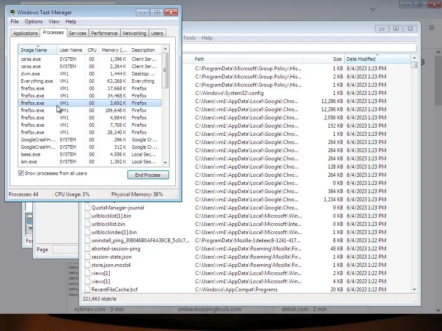The width and height of the screenshot is (442, 331).
Task: Click Task Manager title bar icon
Action: tap(12, 12)
